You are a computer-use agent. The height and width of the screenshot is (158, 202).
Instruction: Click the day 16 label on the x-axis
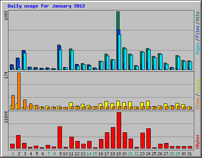coord(101,154)
